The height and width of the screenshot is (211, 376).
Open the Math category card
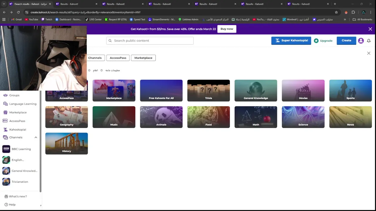click(x=256, y=117)
